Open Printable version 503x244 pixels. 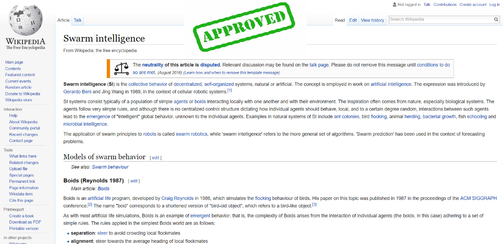tap(24, 228)
